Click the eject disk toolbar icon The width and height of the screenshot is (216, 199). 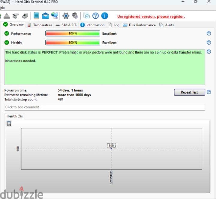(x=7, y=16)
